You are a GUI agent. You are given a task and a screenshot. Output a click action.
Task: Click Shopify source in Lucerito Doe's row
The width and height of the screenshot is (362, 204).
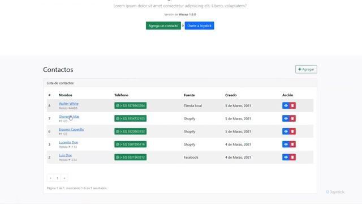point(189,144)
